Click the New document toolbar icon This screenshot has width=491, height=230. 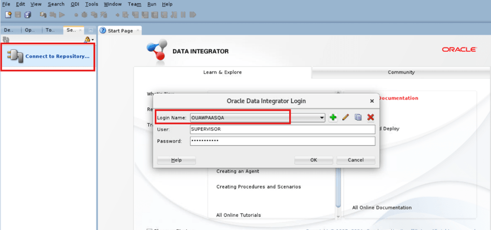[x=8, y=14]
